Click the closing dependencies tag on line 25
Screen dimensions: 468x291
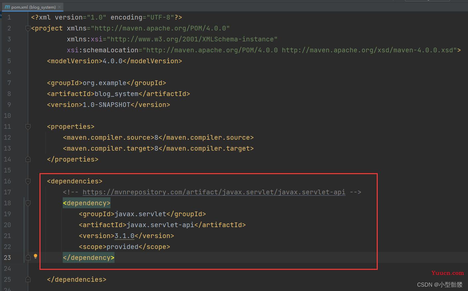[77, 279]
